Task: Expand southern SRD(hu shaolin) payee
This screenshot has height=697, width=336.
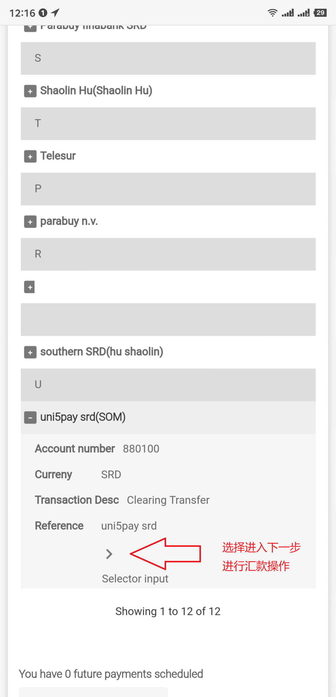Action: pyautogui.click(x=30, y=352)
